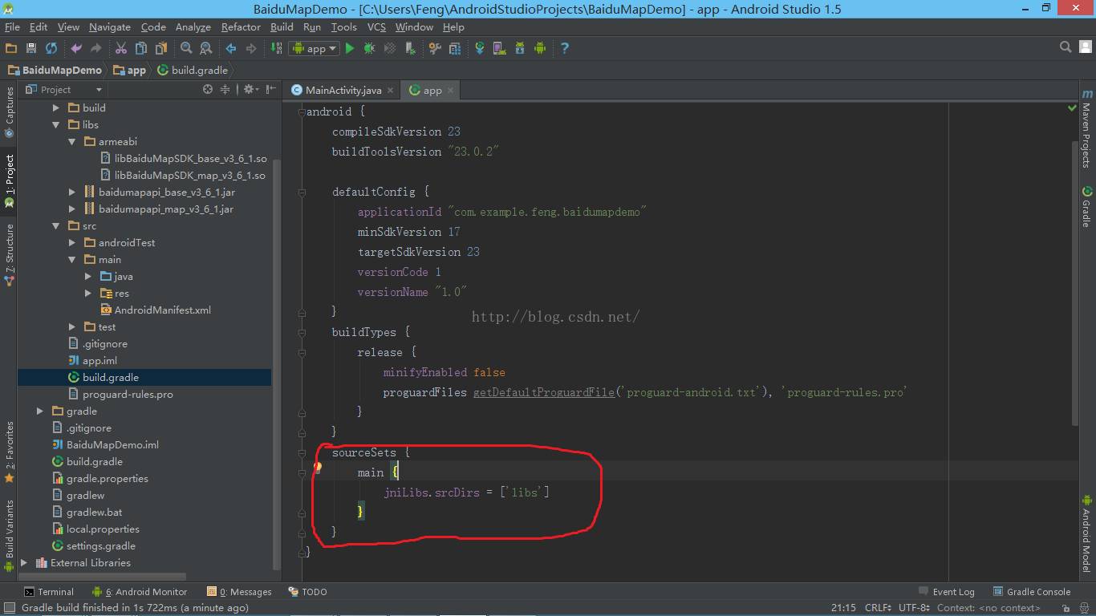Navigate Forward with right arrow icon
This screenshot has height=616, width=1096.
(251, 48)
